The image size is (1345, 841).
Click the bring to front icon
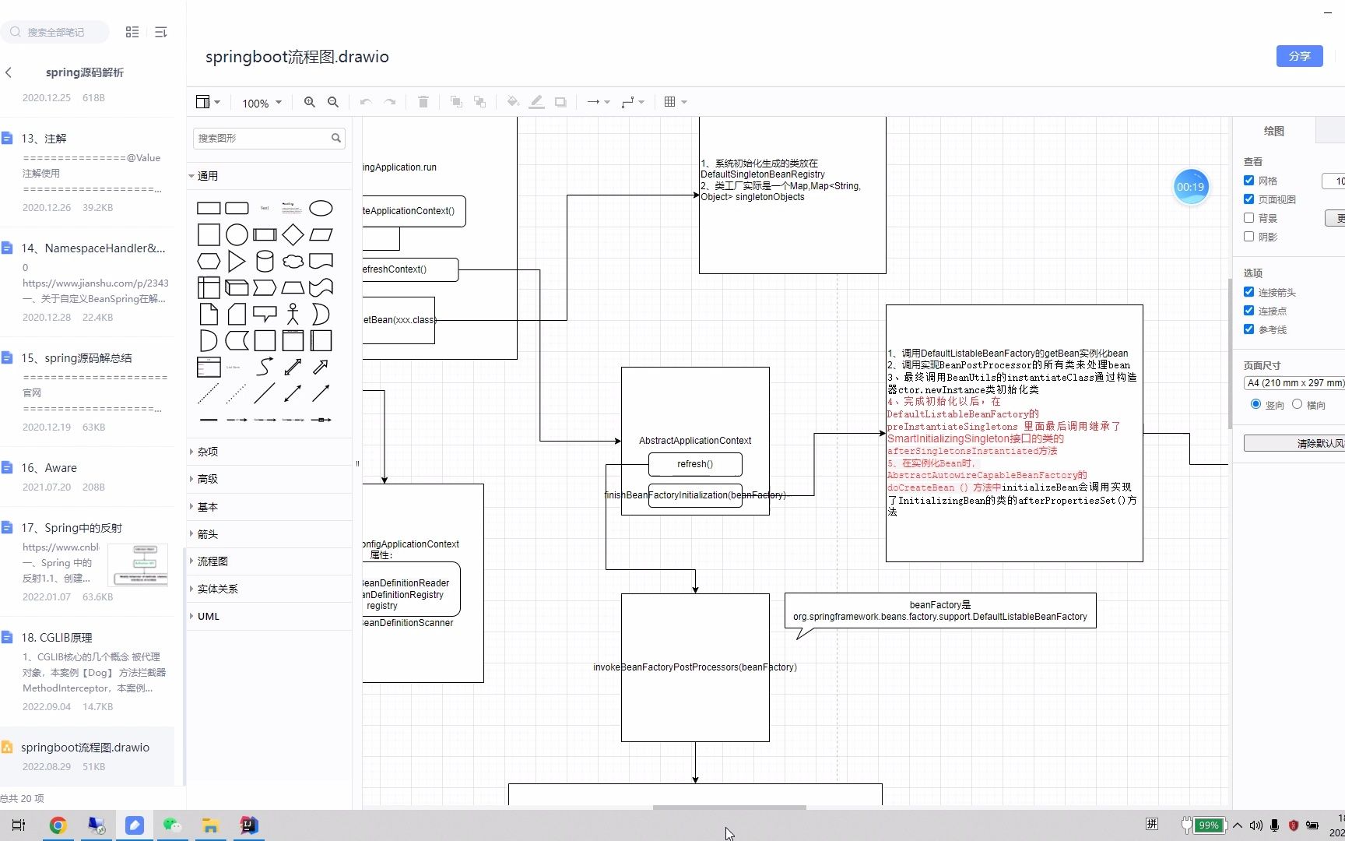point(456,102)
